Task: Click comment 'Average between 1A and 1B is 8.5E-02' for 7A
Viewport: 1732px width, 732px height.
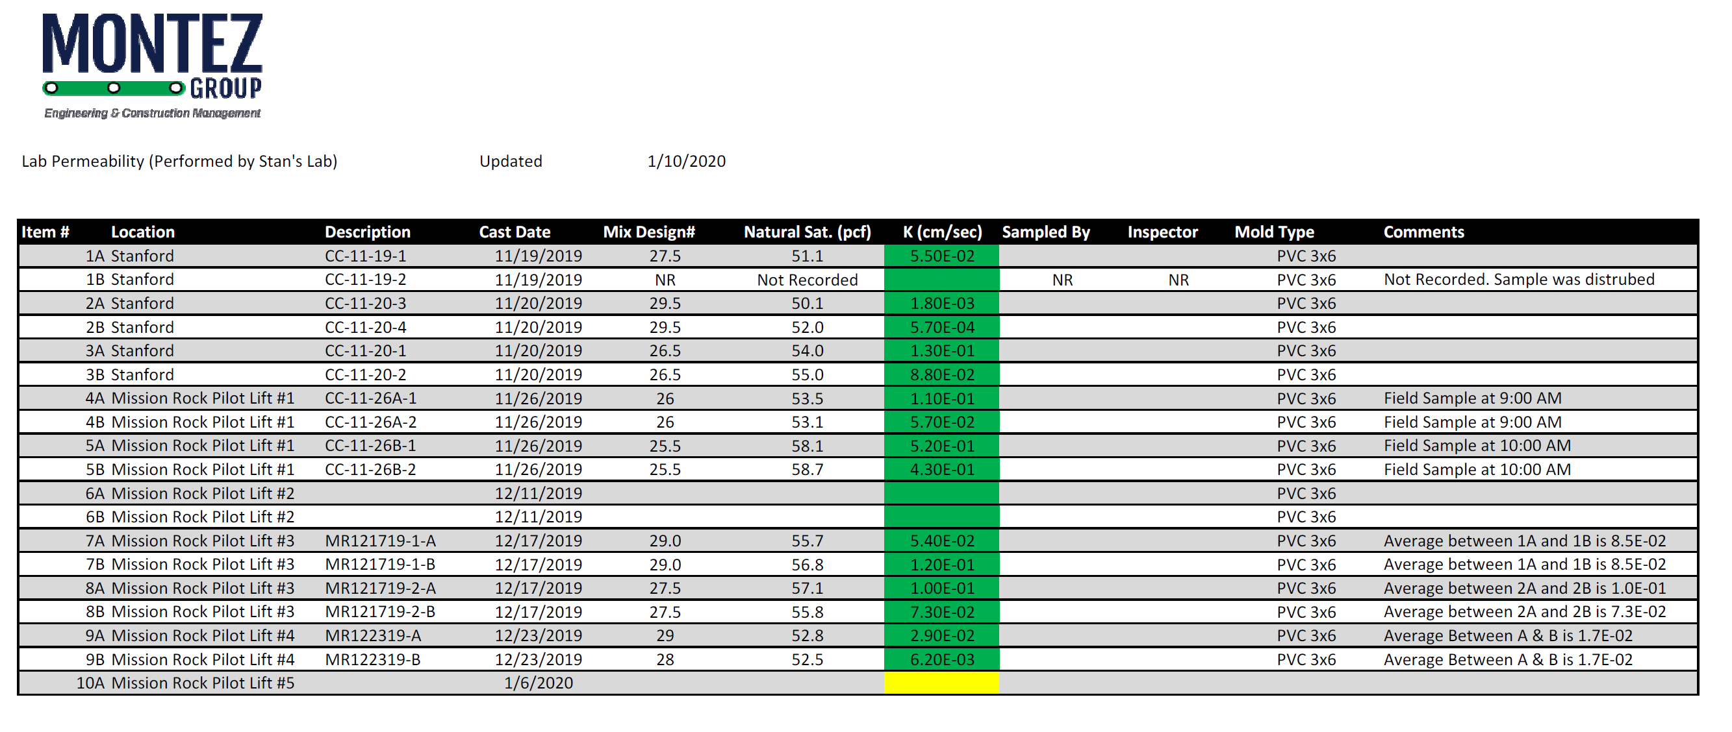Action: [x=1525, y=541]
